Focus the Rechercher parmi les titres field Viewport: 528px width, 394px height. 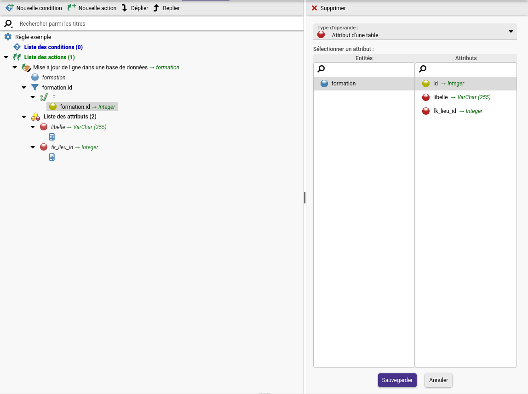tap(160, 24)
